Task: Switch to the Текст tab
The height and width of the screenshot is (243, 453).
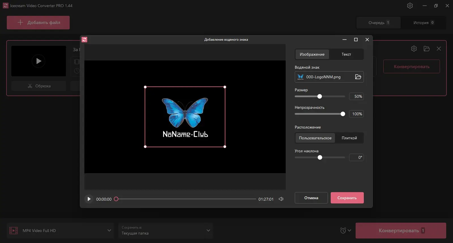Action: pos(346,54)
